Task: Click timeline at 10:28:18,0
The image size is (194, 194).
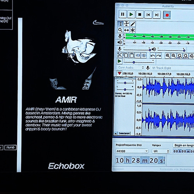Action: click(183, 74)
